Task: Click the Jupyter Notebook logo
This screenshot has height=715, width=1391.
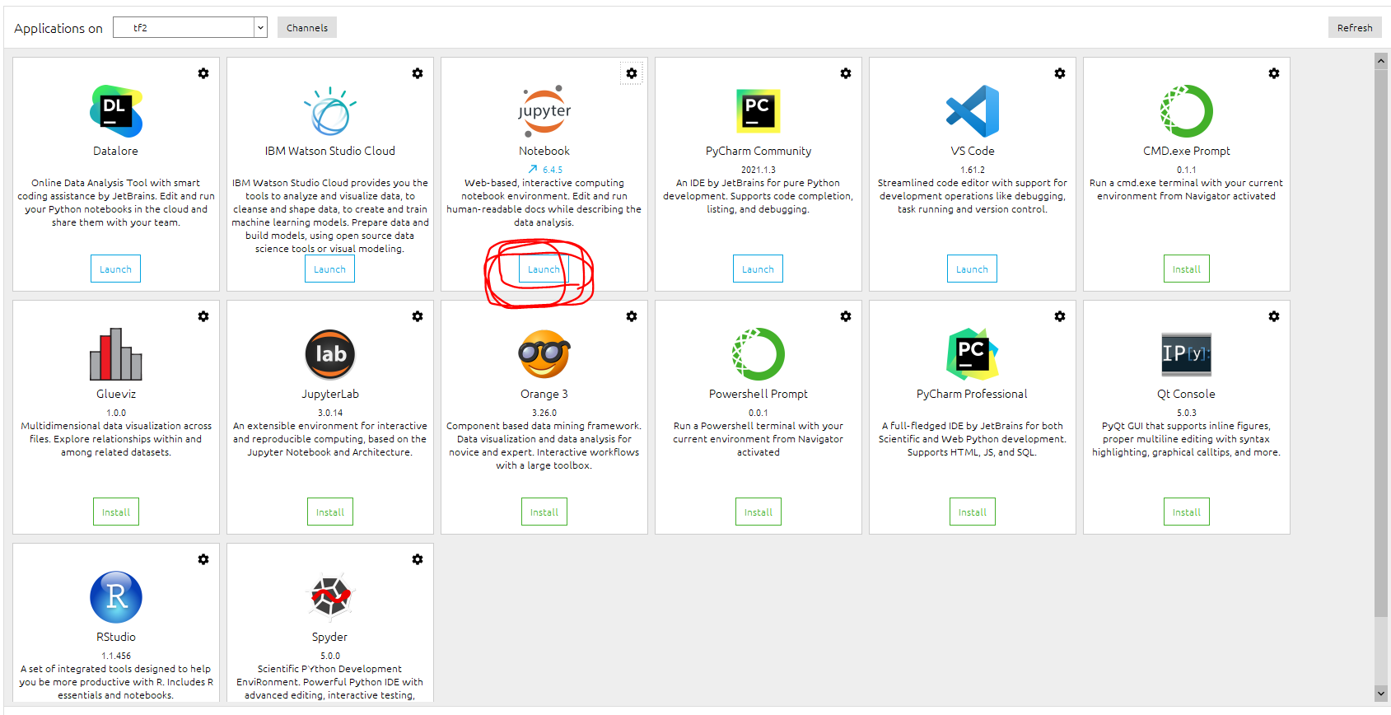Action: pos(544,111)
